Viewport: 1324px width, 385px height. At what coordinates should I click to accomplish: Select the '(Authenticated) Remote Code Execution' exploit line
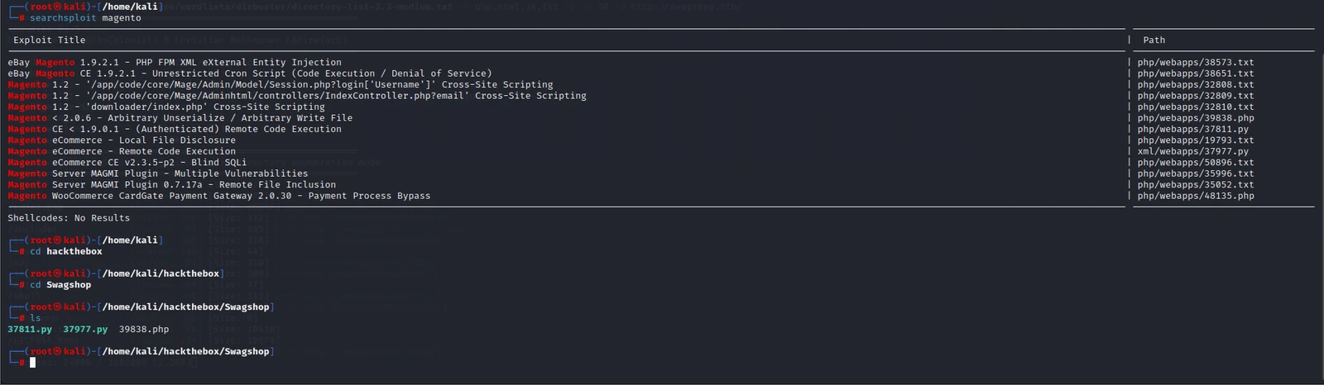click(175, 129)
